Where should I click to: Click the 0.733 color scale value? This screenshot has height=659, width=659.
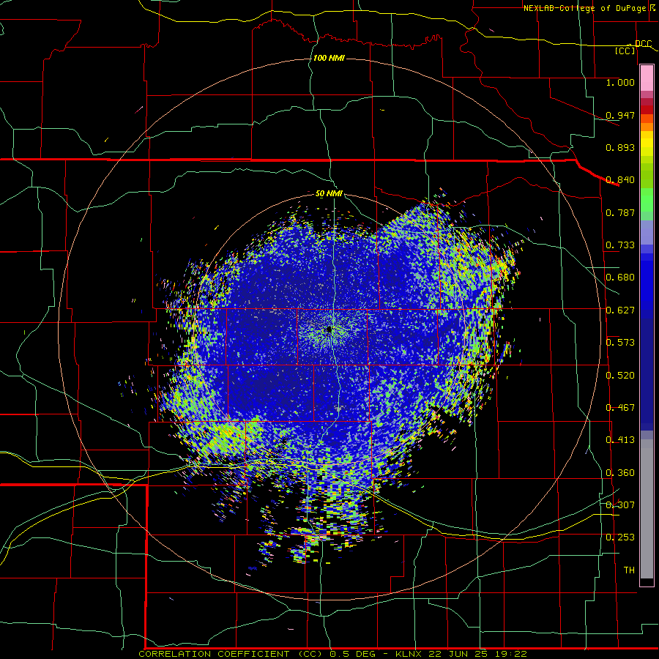click(620, 245)
